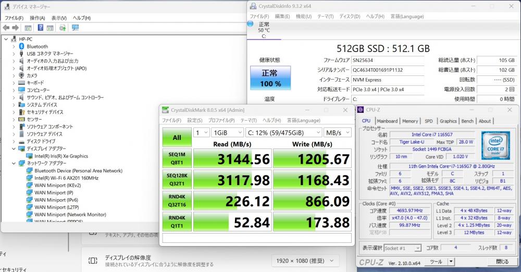Click the properties pane icon next to Help icon
The height and width of the screenshot is (272, 521).
[50, 28]
